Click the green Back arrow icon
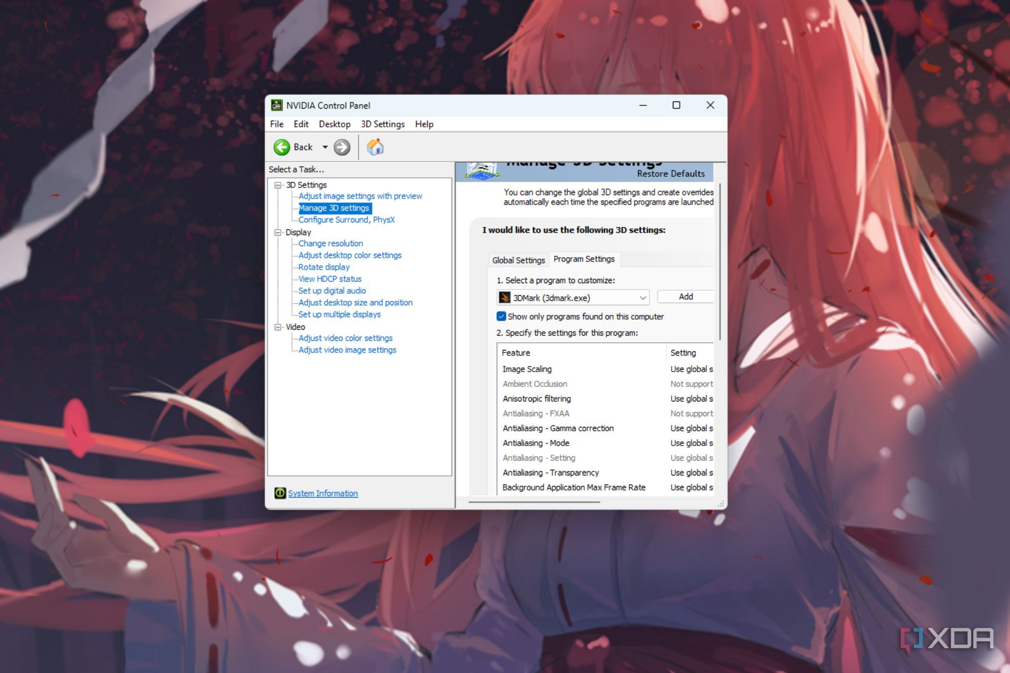 (x=282, y=147)
